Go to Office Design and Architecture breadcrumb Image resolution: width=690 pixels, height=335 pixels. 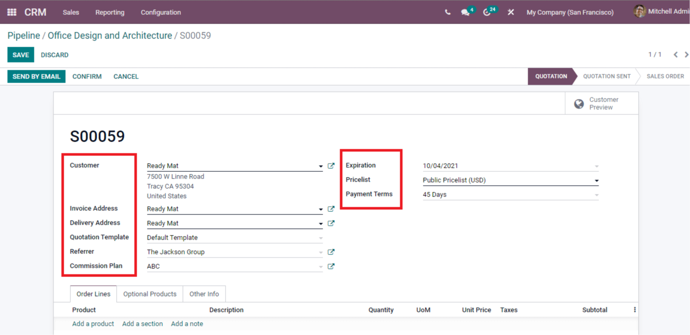point(110,36)
